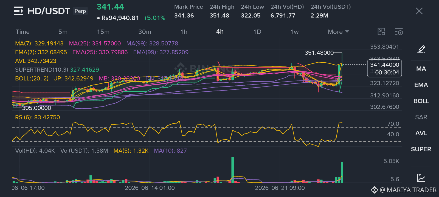Click the MA(99) legend value
Screen dimensions: 439x197
[152, 44]
